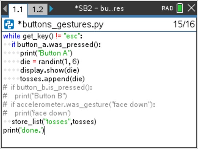
Task: Click the 15/16 line counter
Action: pos(184,24)
